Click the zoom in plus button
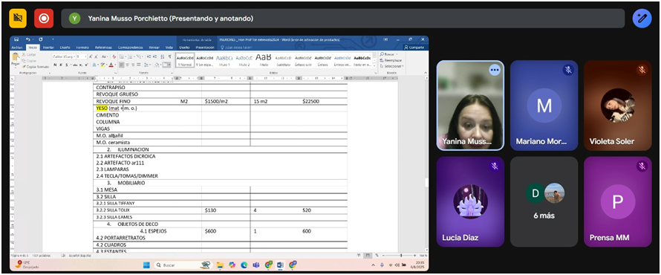 (x=415, y=256)
